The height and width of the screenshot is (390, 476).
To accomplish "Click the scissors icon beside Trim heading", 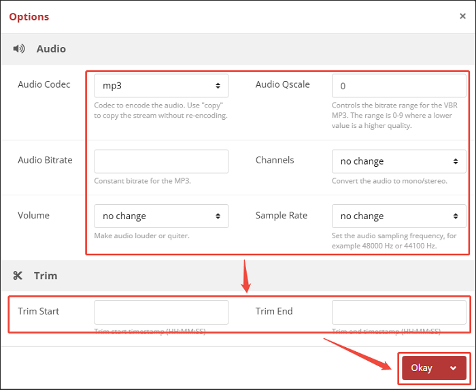I will [x=18, y=276].
